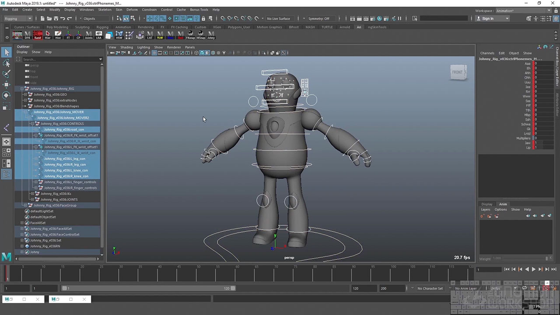
Task: Click the Undo arrow icon
Action: (x=63, y=18)
